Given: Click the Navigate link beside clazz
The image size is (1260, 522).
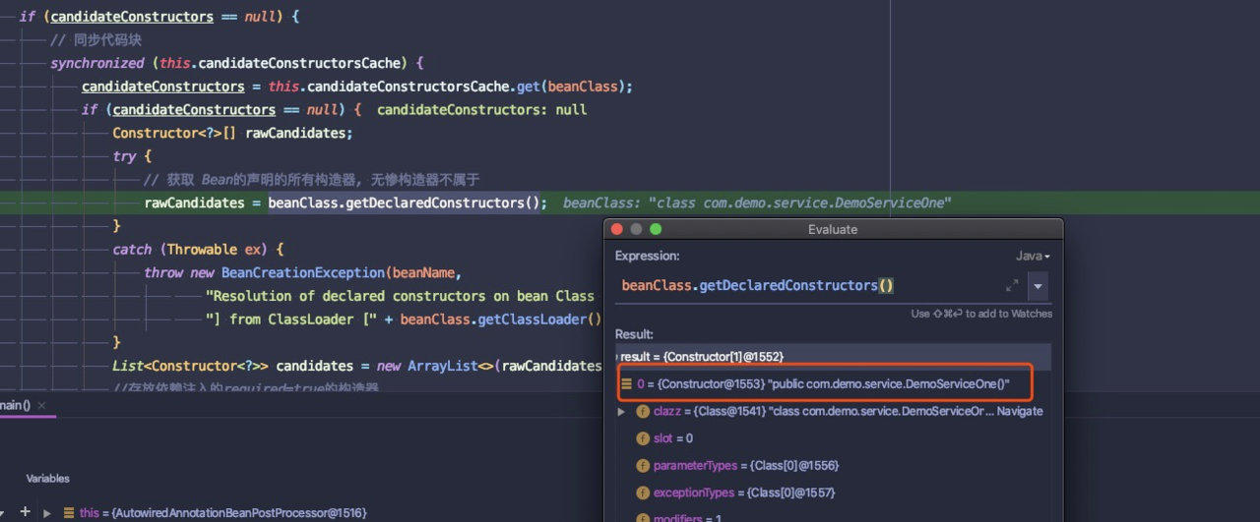Looking at the screenshot, I should coord(1020,411).
